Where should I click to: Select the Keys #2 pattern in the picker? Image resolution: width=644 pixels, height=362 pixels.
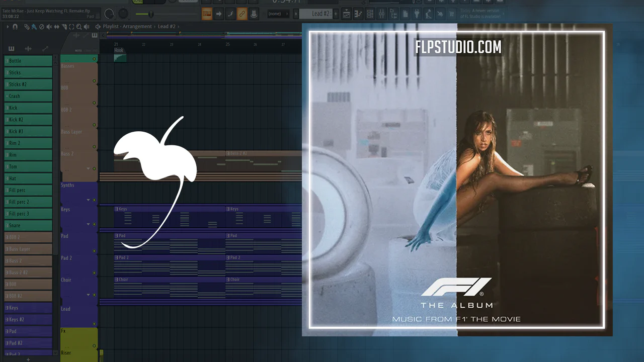[28, 319]
